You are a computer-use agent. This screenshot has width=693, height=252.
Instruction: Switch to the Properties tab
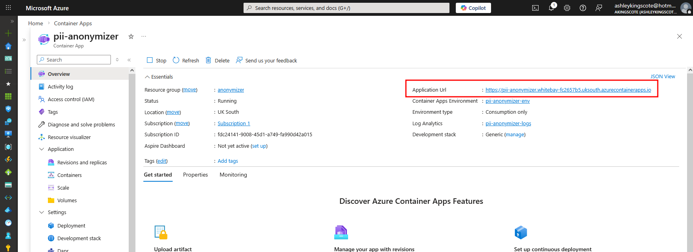tap(195, 175)
